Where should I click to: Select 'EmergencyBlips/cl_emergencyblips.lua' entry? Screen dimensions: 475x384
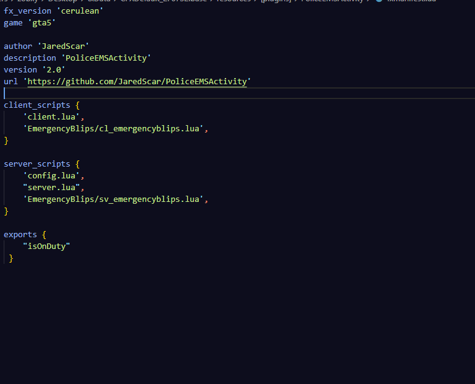click(113, 128)
